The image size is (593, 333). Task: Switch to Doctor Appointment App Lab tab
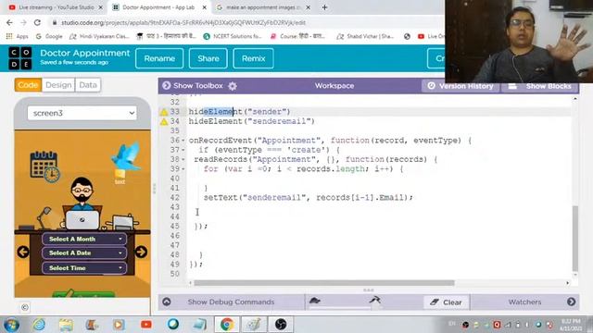(x=158, y=7)
